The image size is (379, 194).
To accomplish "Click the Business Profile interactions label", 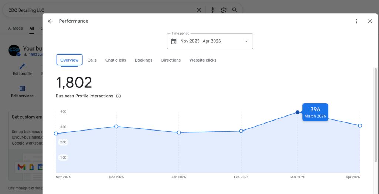I will click(84, 96).
